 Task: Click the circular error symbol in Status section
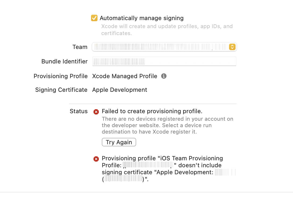[x=96, y=112]
